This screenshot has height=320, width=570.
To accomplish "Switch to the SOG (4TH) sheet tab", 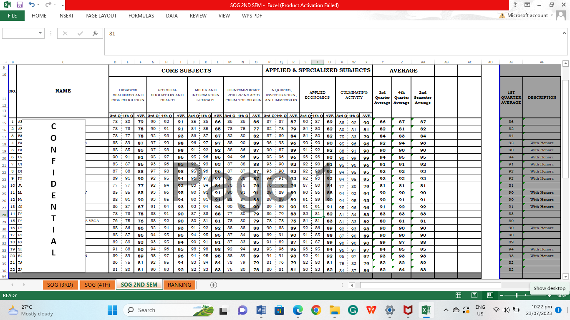I will [x=97, y=285].
